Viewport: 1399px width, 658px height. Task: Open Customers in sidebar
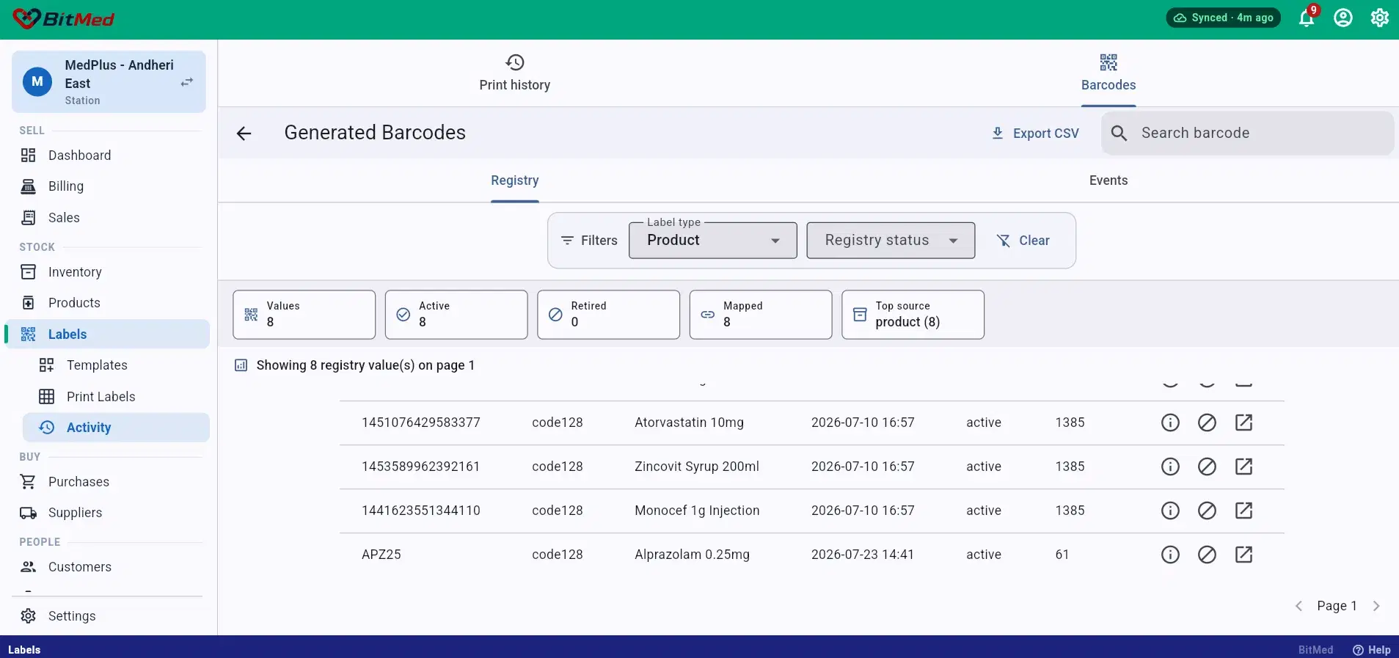click(x=109, y=567)
